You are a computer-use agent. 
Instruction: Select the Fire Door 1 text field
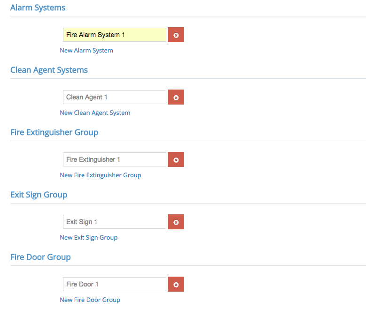click(115, 284)
